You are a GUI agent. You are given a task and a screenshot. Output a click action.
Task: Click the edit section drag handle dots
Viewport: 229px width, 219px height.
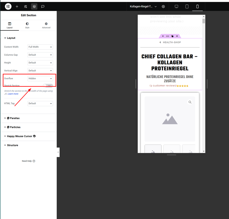tap(167, 36)
